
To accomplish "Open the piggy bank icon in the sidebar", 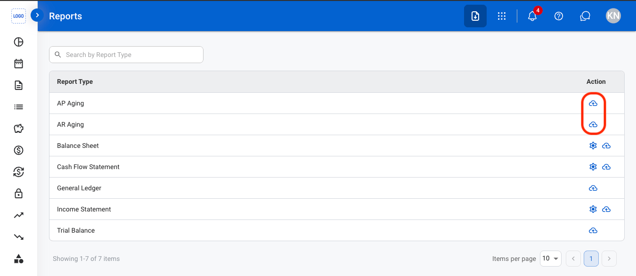I will click(x=18, y=129).
